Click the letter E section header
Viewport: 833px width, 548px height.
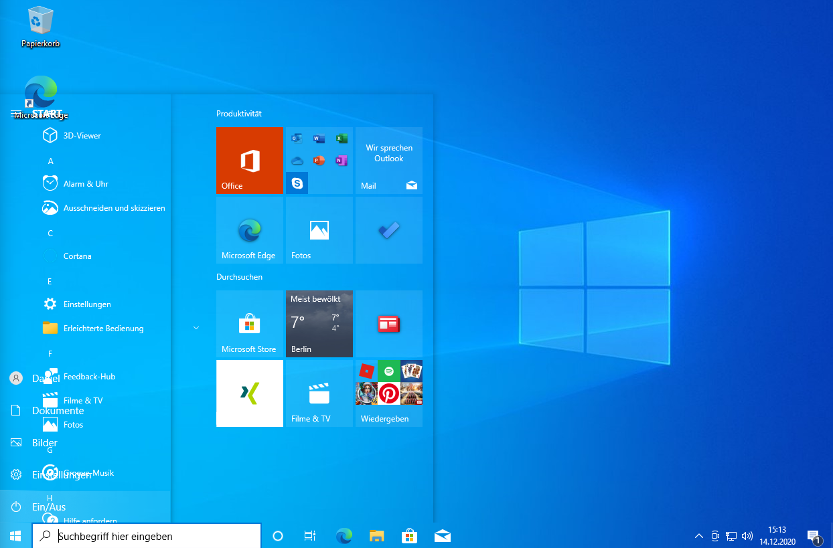click(x=50, y=282)
